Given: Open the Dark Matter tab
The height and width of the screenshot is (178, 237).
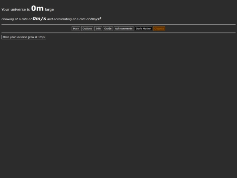Looking at the screenshot, I should 143,29.
